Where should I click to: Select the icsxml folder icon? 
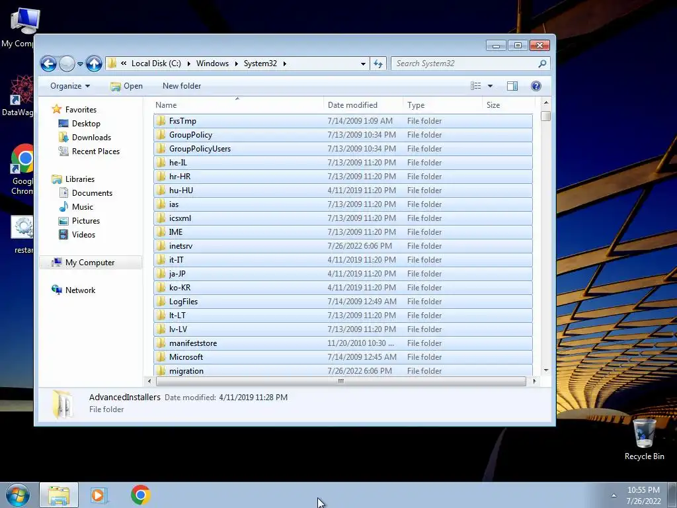click(161, 218)
